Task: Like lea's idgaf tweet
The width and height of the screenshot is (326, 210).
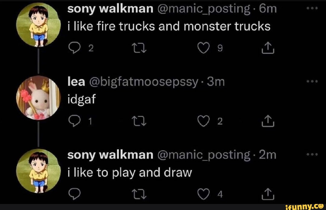Action: (203, 121)
